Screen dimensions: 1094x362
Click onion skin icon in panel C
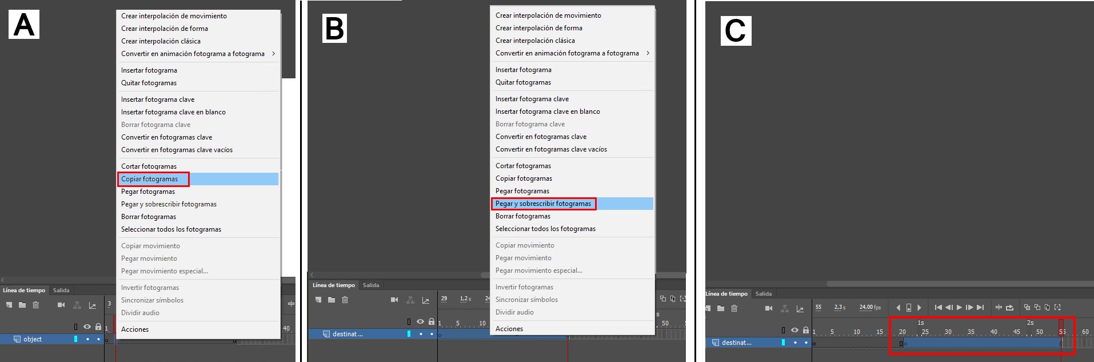tap(1027, 307)
